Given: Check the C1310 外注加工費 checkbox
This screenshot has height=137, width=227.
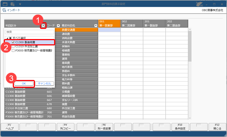Looking at the screenshot, I should click(x=13, y=47).
